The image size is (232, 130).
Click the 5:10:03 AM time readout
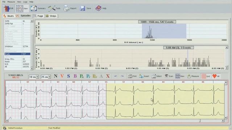[x=16, y=75]
